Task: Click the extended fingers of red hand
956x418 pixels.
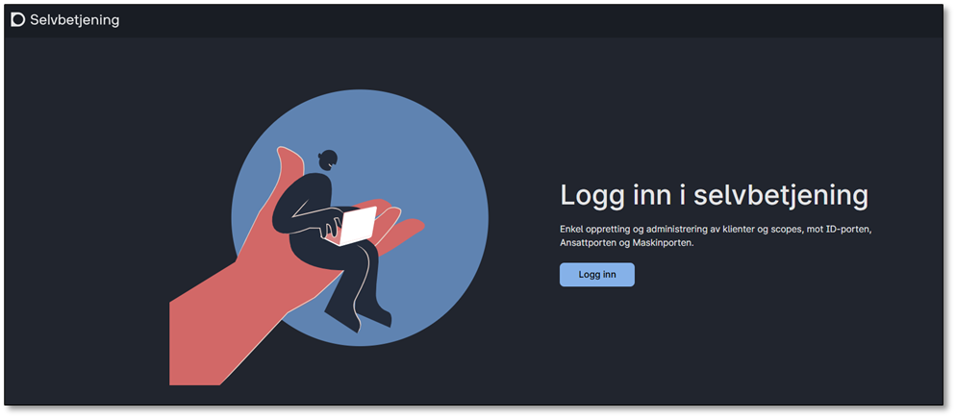Action: click(402, 229)
